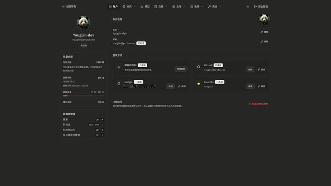The width and height of the screenshot is (331, 186).
Task: Open the 模型 models tab
Action: (x=145, y=7)
